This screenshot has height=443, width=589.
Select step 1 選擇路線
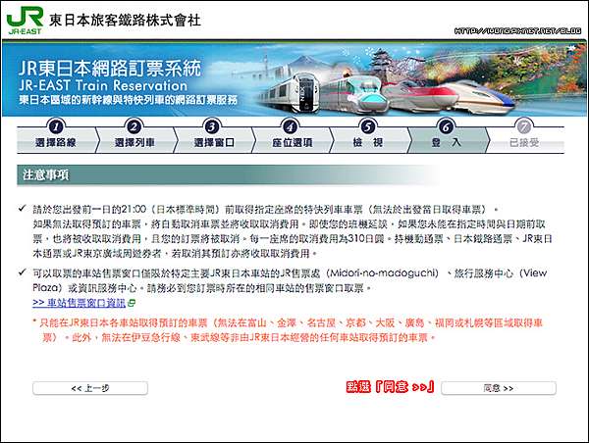pyautogui.click(x=56, y=136)
